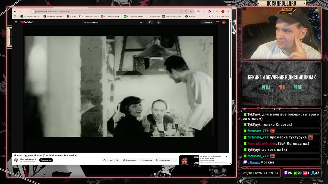This screenshot has width=328, height=184.
Task: Click the live viewer count icon showing 1
Action: click(305, 173)
